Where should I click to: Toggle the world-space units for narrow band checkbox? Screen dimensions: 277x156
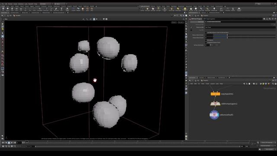tap(206, 32)
